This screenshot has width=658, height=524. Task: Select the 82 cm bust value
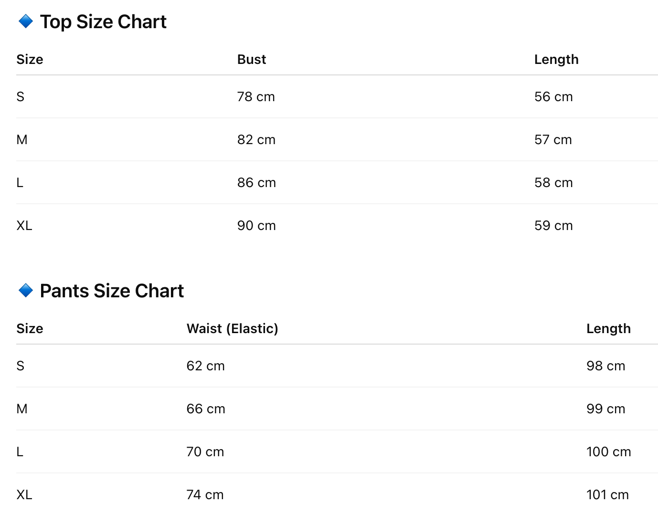[x=256, y=140]
